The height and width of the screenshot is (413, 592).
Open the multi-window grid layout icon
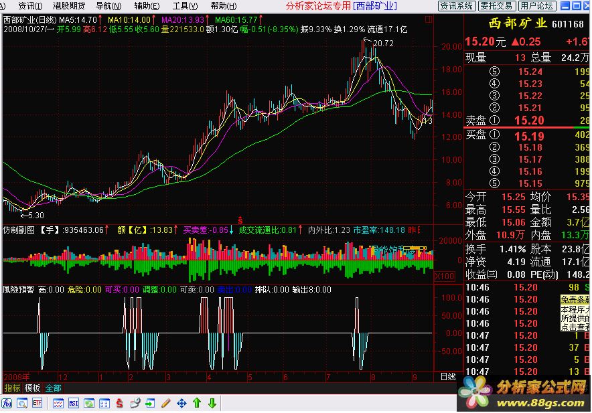pyautogui.click(x=104, y=403)
